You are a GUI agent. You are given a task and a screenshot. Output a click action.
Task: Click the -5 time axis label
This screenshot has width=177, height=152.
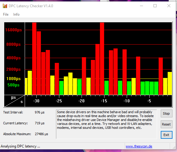149,101
